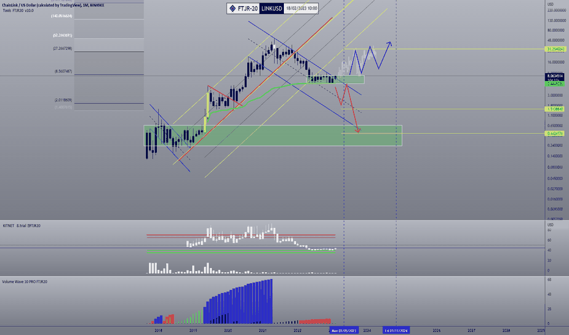Viewport: 569px width, 335px height.
Task: Click the 2026 label on the time axis
Action: 437,330
